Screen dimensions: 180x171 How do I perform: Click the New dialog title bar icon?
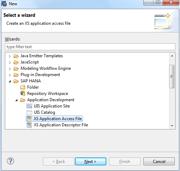(4, 4)
